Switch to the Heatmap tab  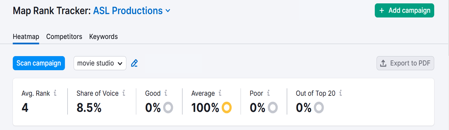(26, 37)
